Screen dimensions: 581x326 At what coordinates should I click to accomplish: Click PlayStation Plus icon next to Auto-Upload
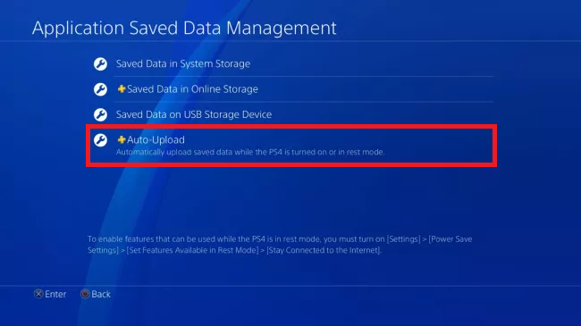click(x=122, y=139)
